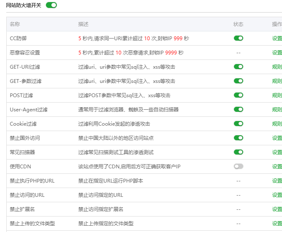Open 设置 for 恶意容忍设置 row
Screen dimensions: 282x232
pos(277,52)
